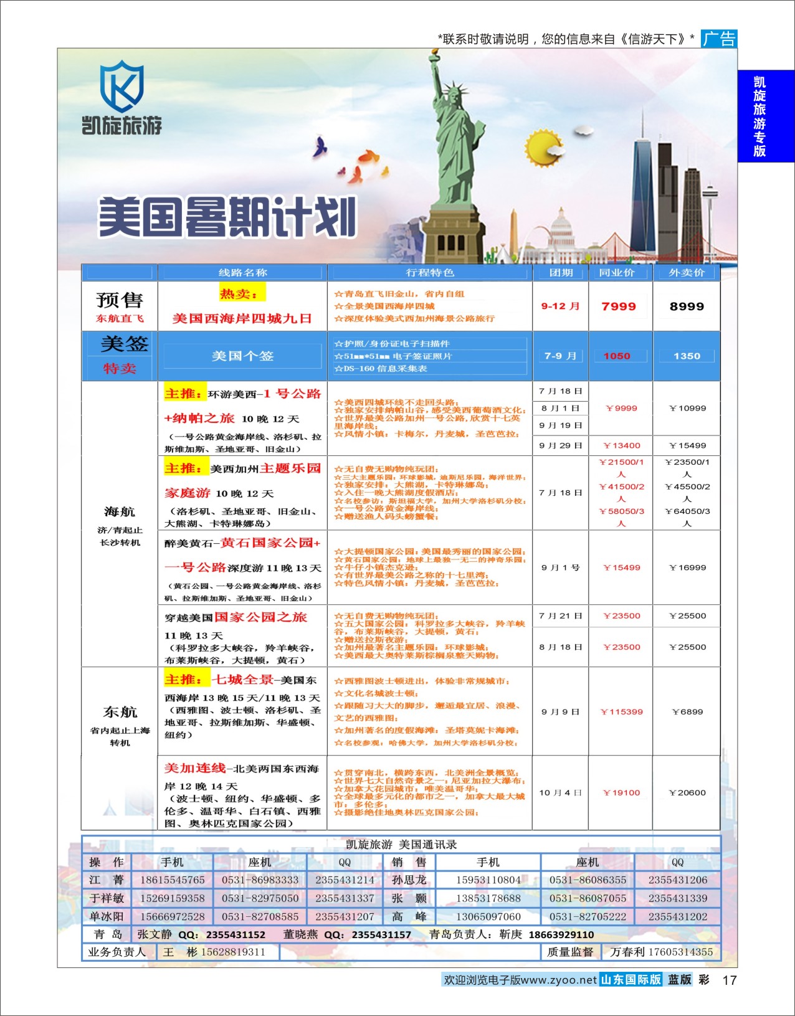
Task: Click 高峰 QQ 2355431202
Action: (678, 916)
